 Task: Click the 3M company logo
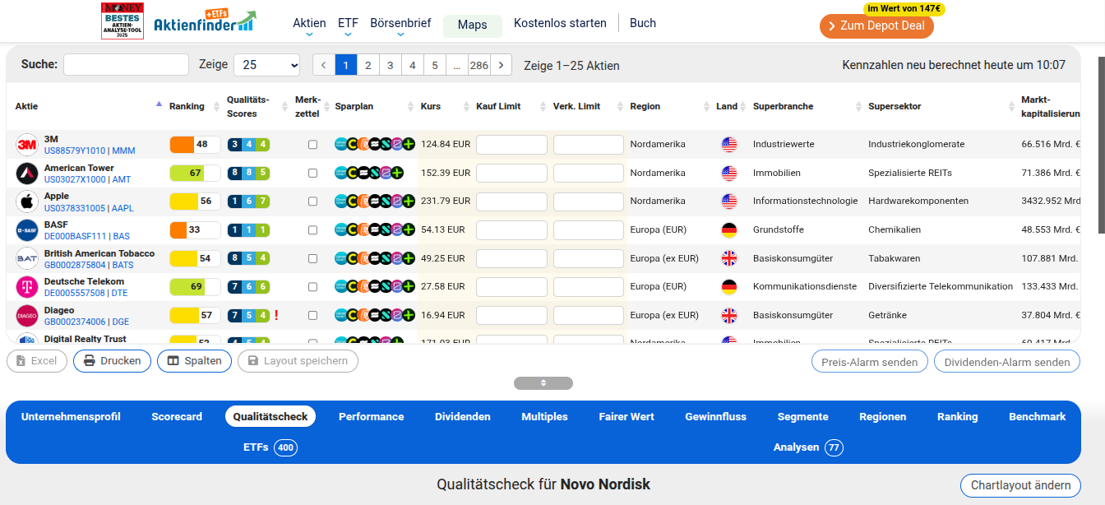point(26,145)
